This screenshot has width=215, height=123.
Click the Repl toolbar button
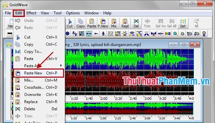click(125, 23)
